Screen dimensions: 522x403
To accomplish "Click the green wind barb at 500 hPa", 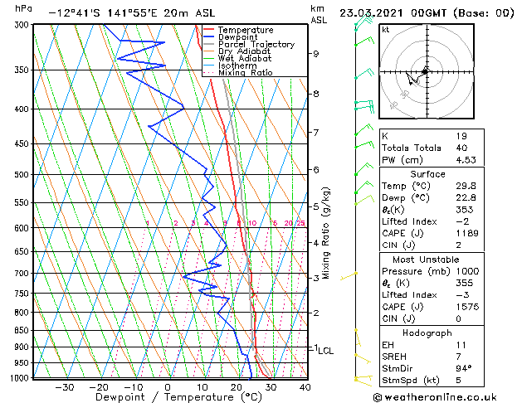I will [363, 169].
